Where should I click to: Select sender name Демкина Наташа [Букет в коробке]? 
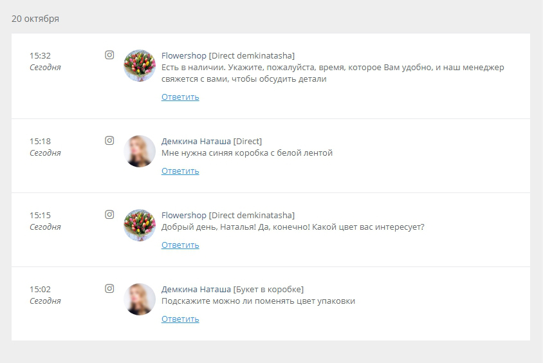point(232,289)
